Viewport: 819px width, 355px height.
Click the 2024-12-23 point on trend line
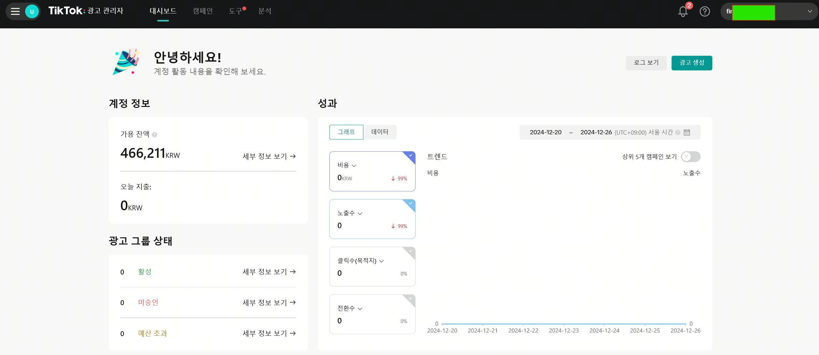pos(564,324)
